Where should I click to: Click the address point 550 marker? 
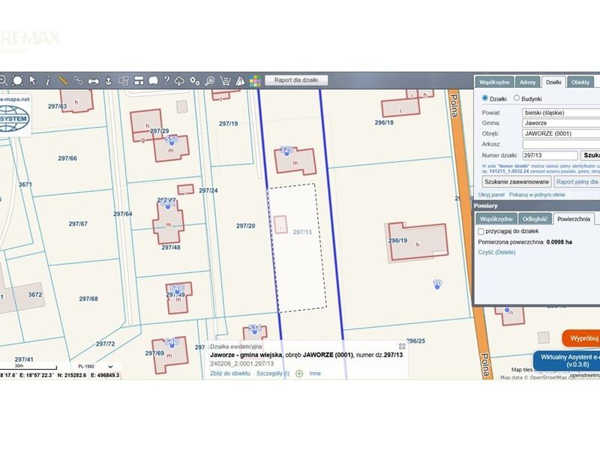(x=172, y=140)
